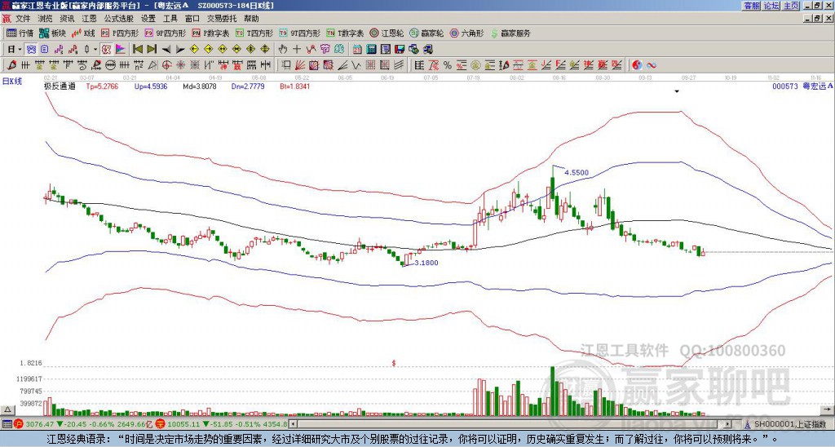Click the Shenzhen index value 10055.11
The width and height of the screenshot is (835, 447).
pyautogui.click(x=182, y=424)
